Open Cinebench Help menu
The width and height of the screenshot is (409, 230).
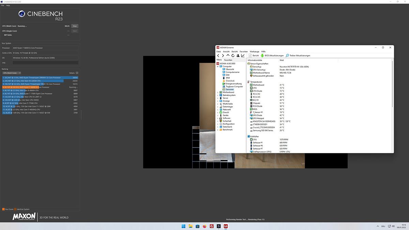(8, 5)
